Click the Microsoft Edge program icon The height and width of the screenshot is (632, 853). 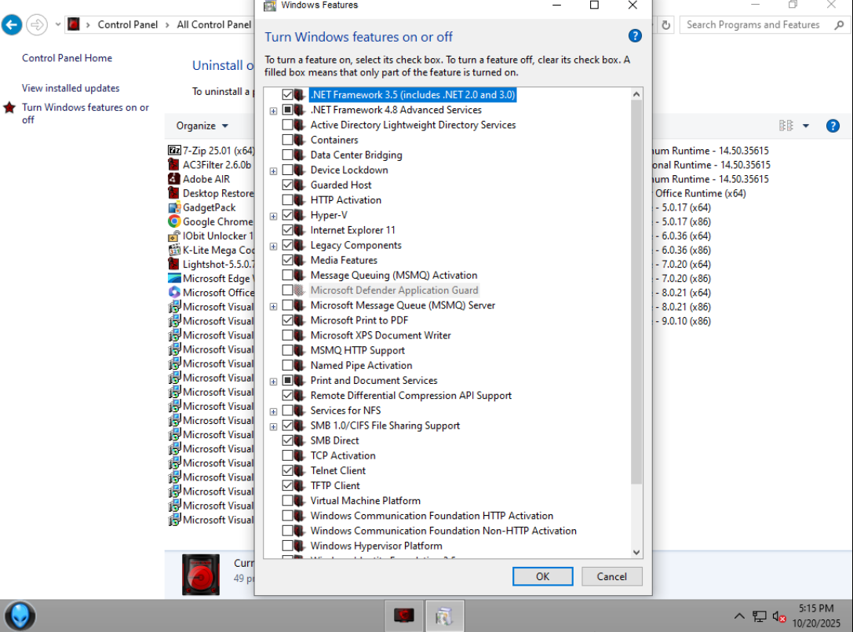(x=174, y=278)
